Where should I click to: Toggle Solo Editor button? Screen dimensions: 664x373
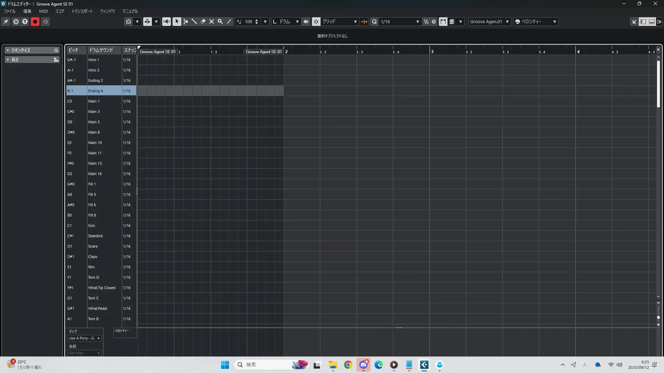coord(16,21)
